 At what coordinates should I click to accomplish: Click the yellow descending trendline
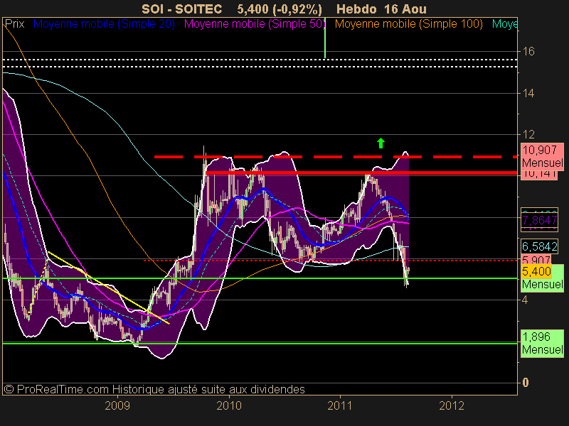[x=109, y=288]
